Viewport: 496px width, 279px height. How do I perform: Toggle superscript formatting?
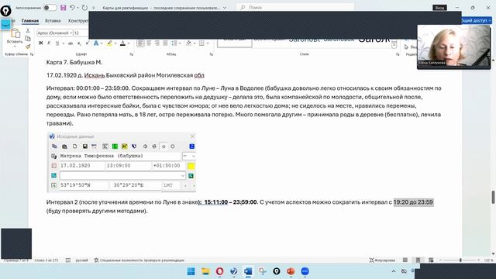click(x=88, y=43)
